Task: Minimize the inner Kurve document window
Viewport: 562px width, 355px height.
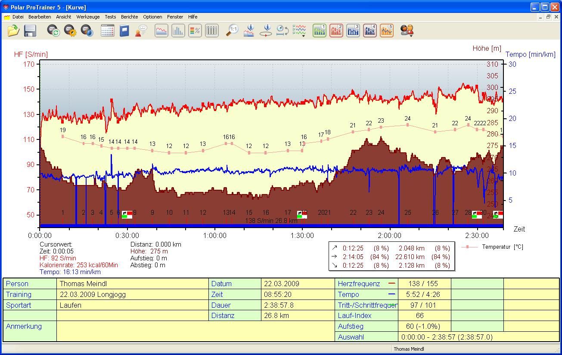Action: point(541,17)
